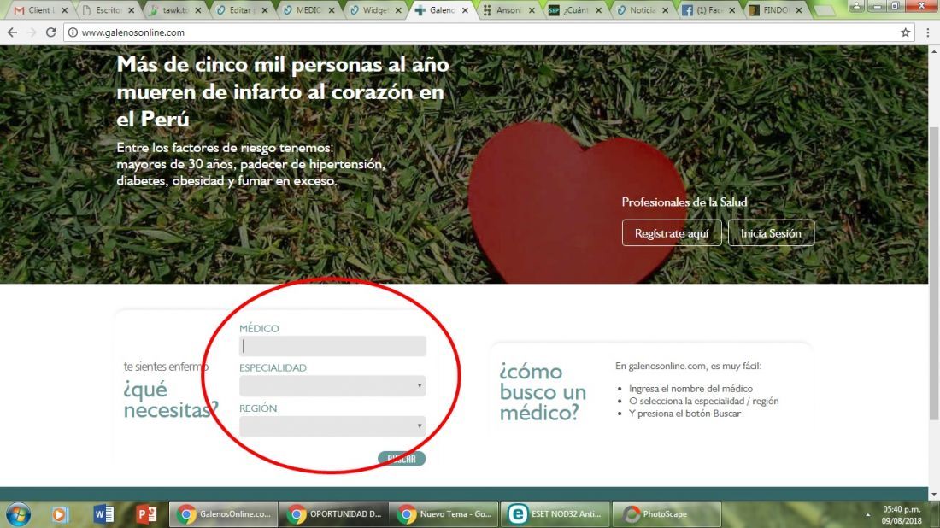
Task: Open PowerPoint from taskbar
Action: pos(146,514)
